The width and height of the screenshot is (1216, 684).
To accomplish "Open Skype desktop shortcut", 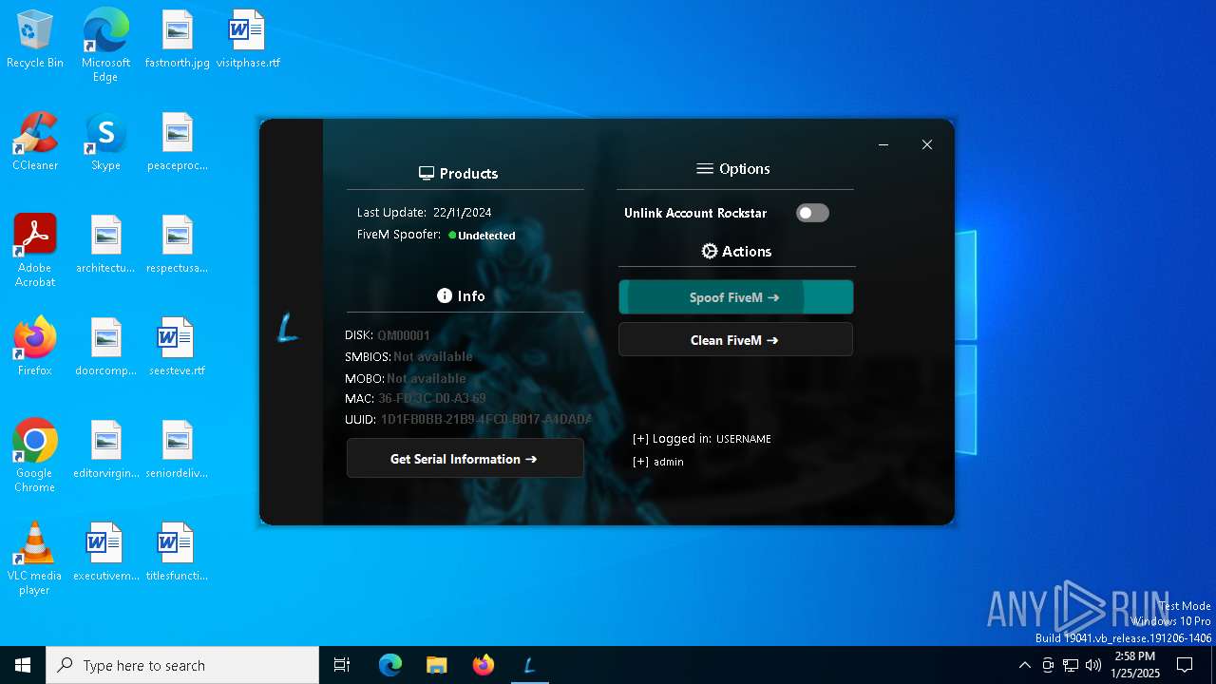I will [x=105, y=142].
